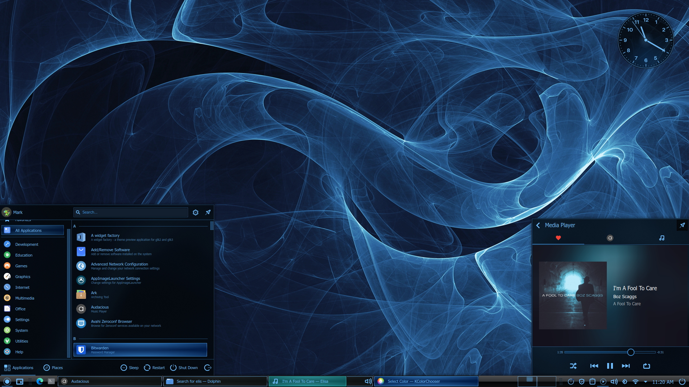Switch to Audacious window in taskbar
This screenshot has height=387, width=689.
110,381
